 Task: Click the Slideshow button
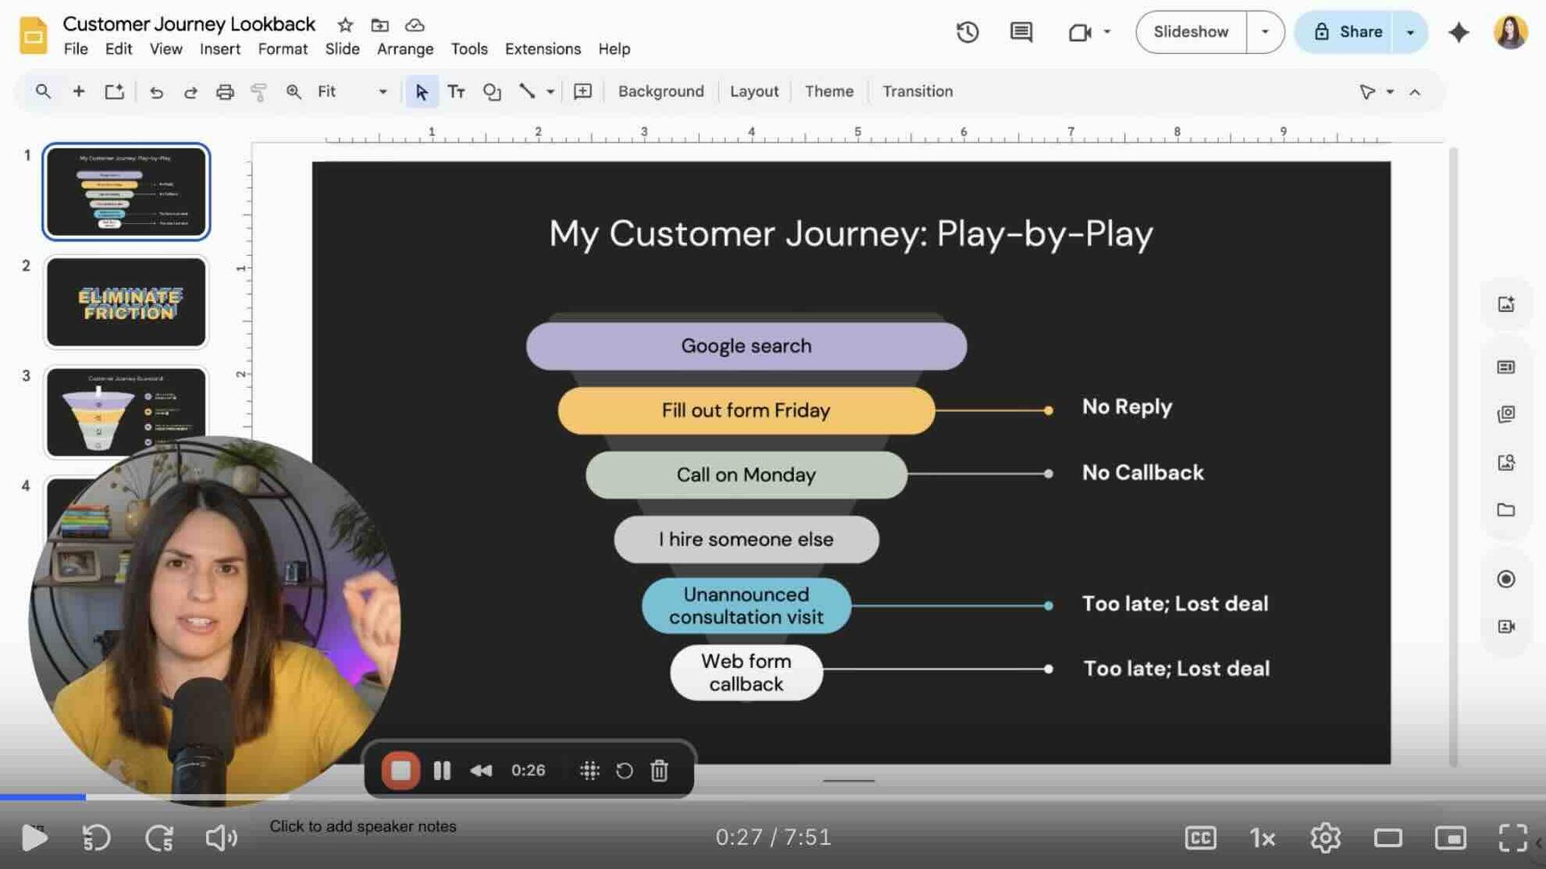tap(1191, 32)
